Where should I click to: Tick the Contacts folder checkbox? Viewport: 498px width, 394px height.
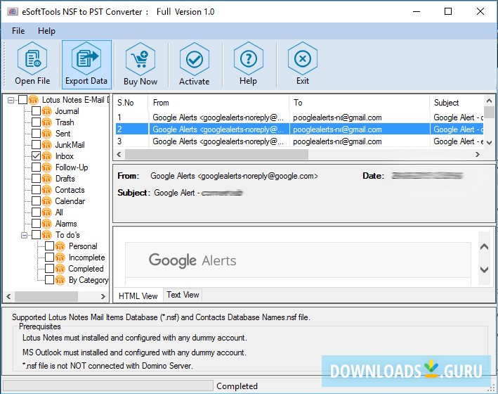[37, 190]
